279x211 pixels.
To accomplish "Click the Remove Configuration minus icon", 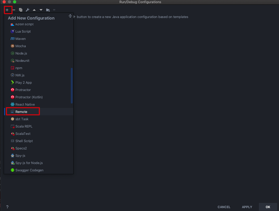I will point(14,10).
